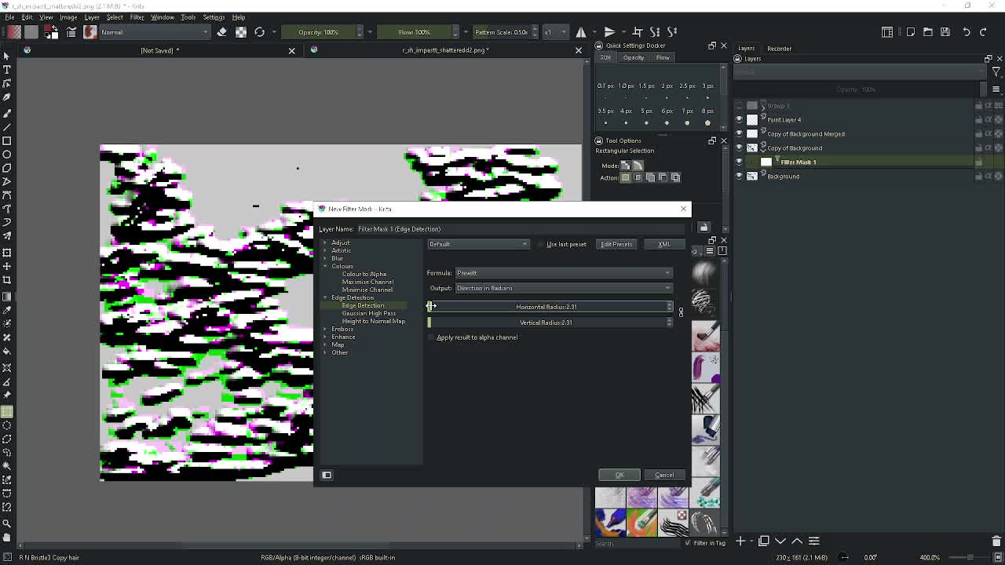Activate the Crop tool in the toolbox
Viewport: 1005px width, 565px height.
[x=7, y=280]
